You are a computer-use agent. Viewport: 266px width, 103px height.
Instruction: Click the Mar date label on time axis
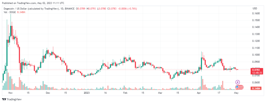pos(160,93)
